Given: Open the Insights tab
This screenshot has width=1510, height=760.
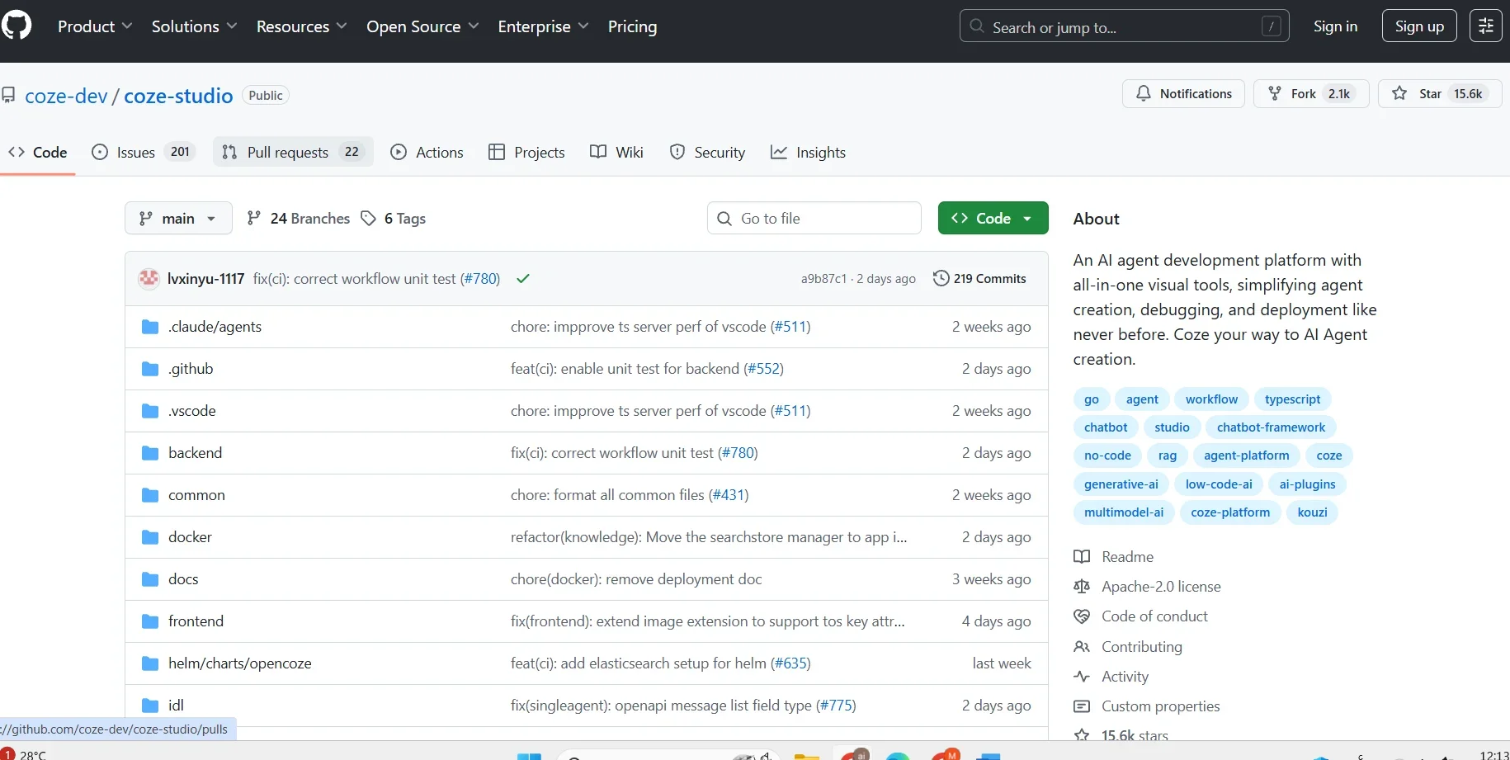Looking at the screenshot, I should tap(809, 153).
